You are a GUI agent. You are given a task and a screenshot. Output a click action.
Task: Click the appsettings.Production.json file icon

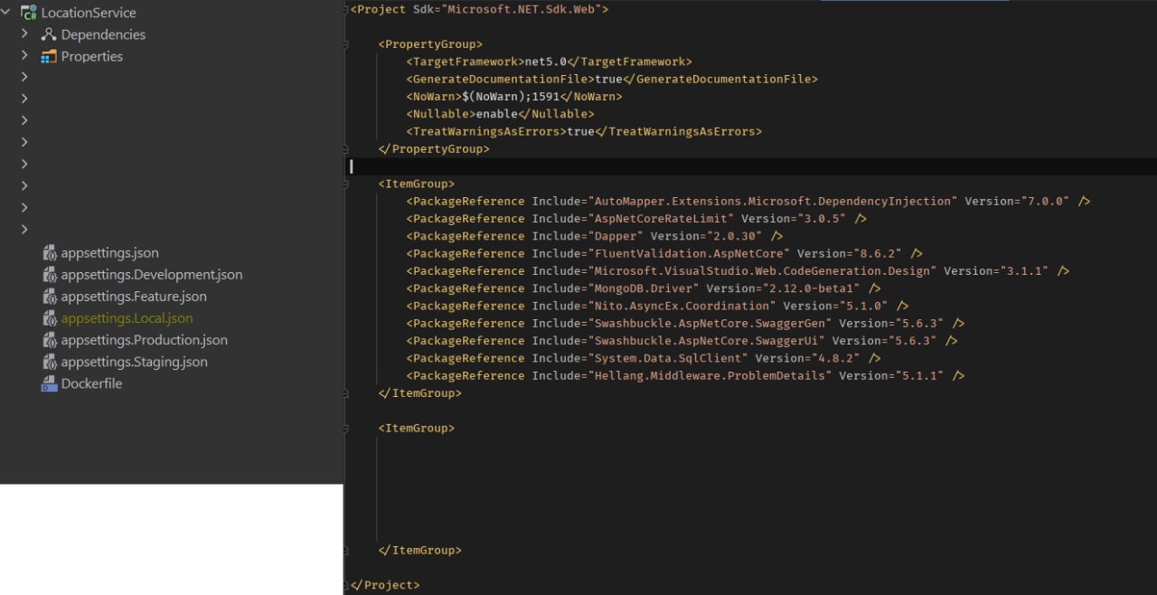pos(50,340)
